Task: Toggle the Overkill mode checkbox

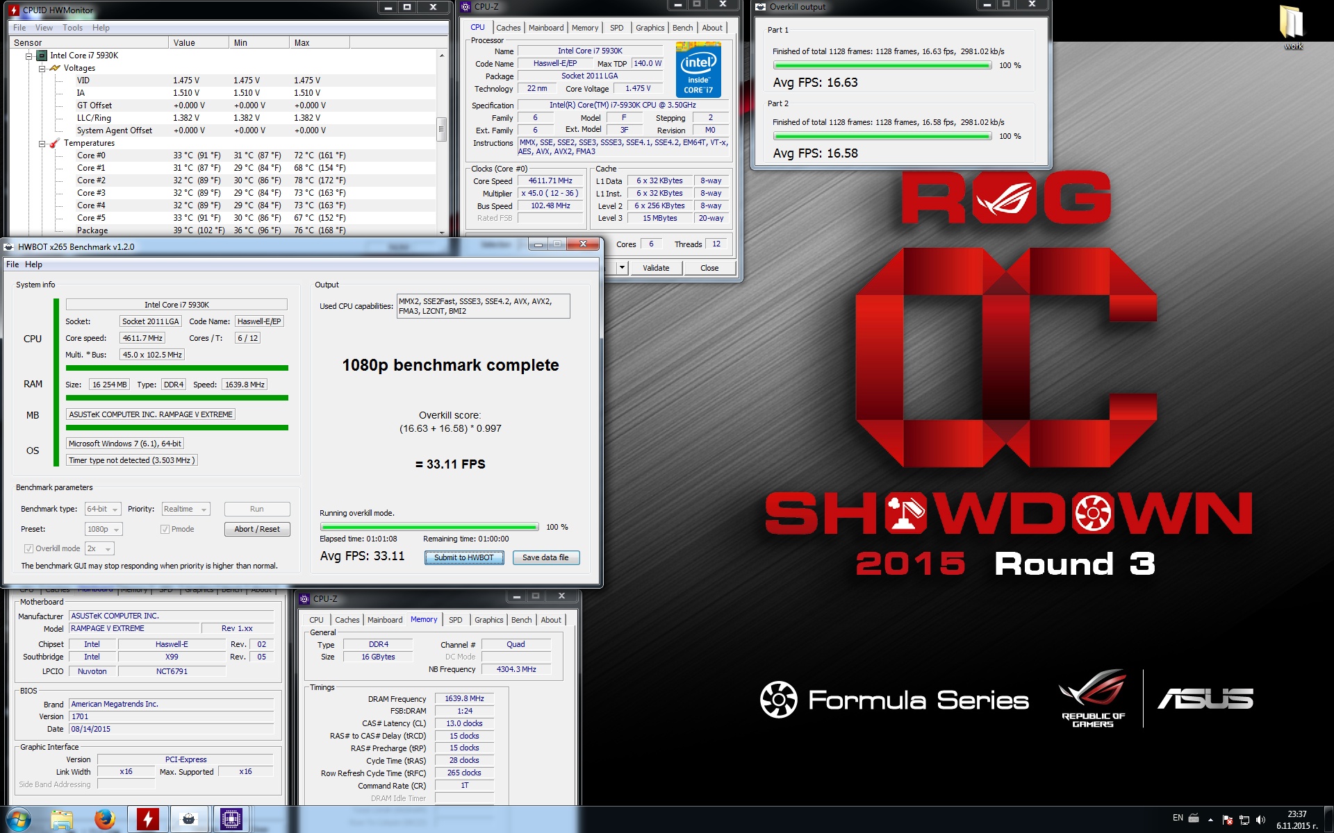Action: tap(28, 548)
